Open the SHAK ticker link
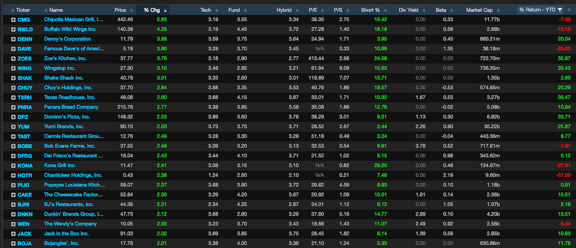The height and width of the screenshot is (248, 576). tap(25, 78)
